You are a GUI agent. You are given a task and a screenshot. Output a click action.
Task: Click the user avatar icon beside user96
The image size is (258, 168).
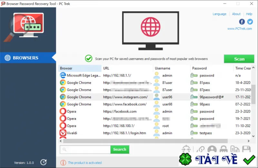point(156,97)
